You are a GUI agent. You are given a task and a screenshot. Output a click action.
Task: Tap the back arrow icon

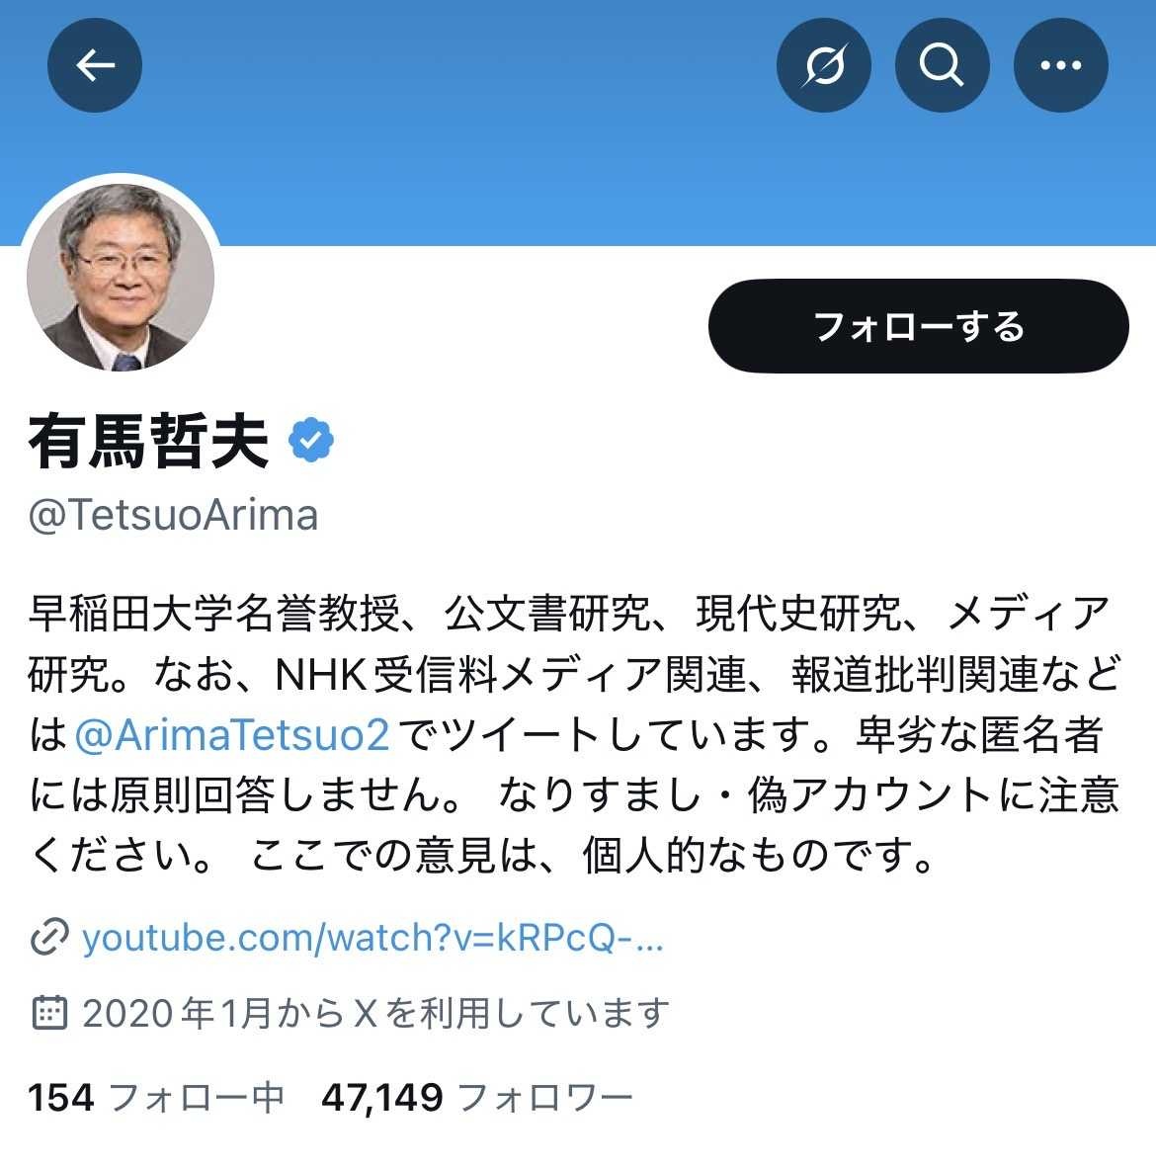click(95, 65)
